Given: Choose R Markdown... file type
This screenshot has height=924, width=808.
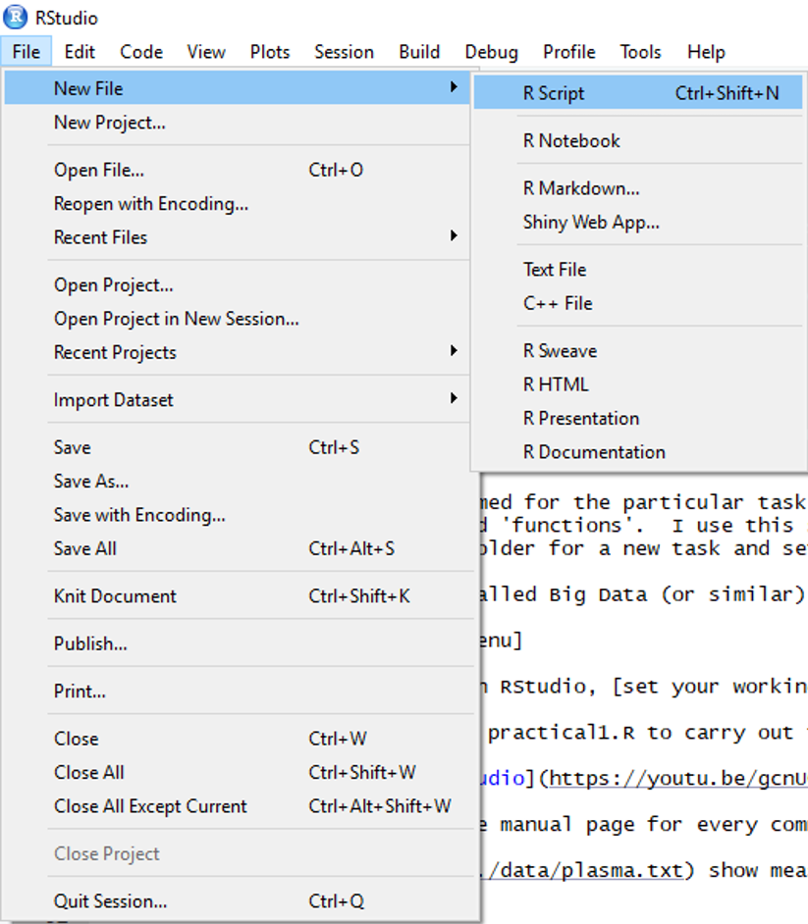Looking at the screenshot, I should click(x=581, y=188).
